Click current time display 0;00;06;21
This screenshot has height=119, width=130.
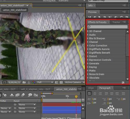point(14,82)
